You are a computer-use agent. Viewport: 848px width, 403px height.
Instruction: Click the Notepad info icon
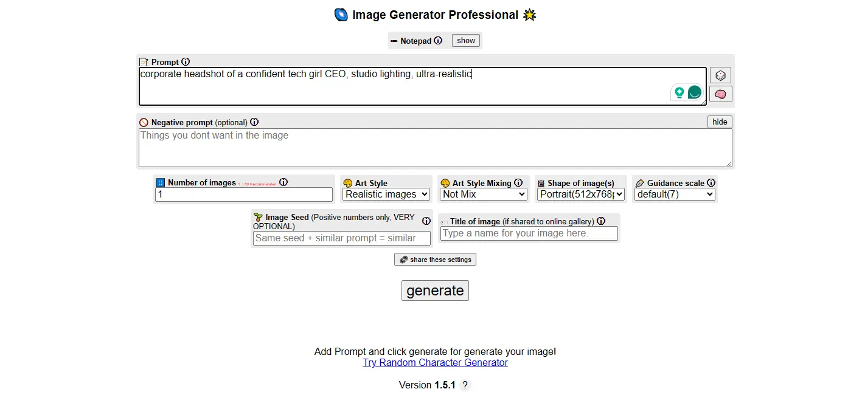438,41
